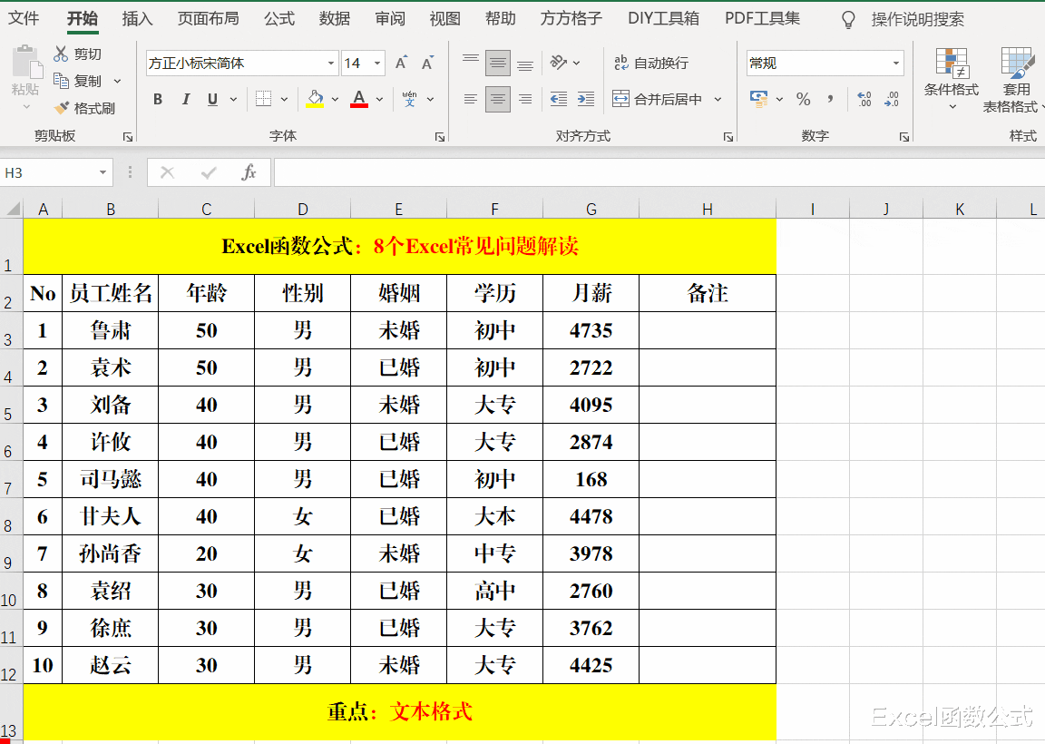Switch to the 数据 ribbon tab

[x=334, y=17]
